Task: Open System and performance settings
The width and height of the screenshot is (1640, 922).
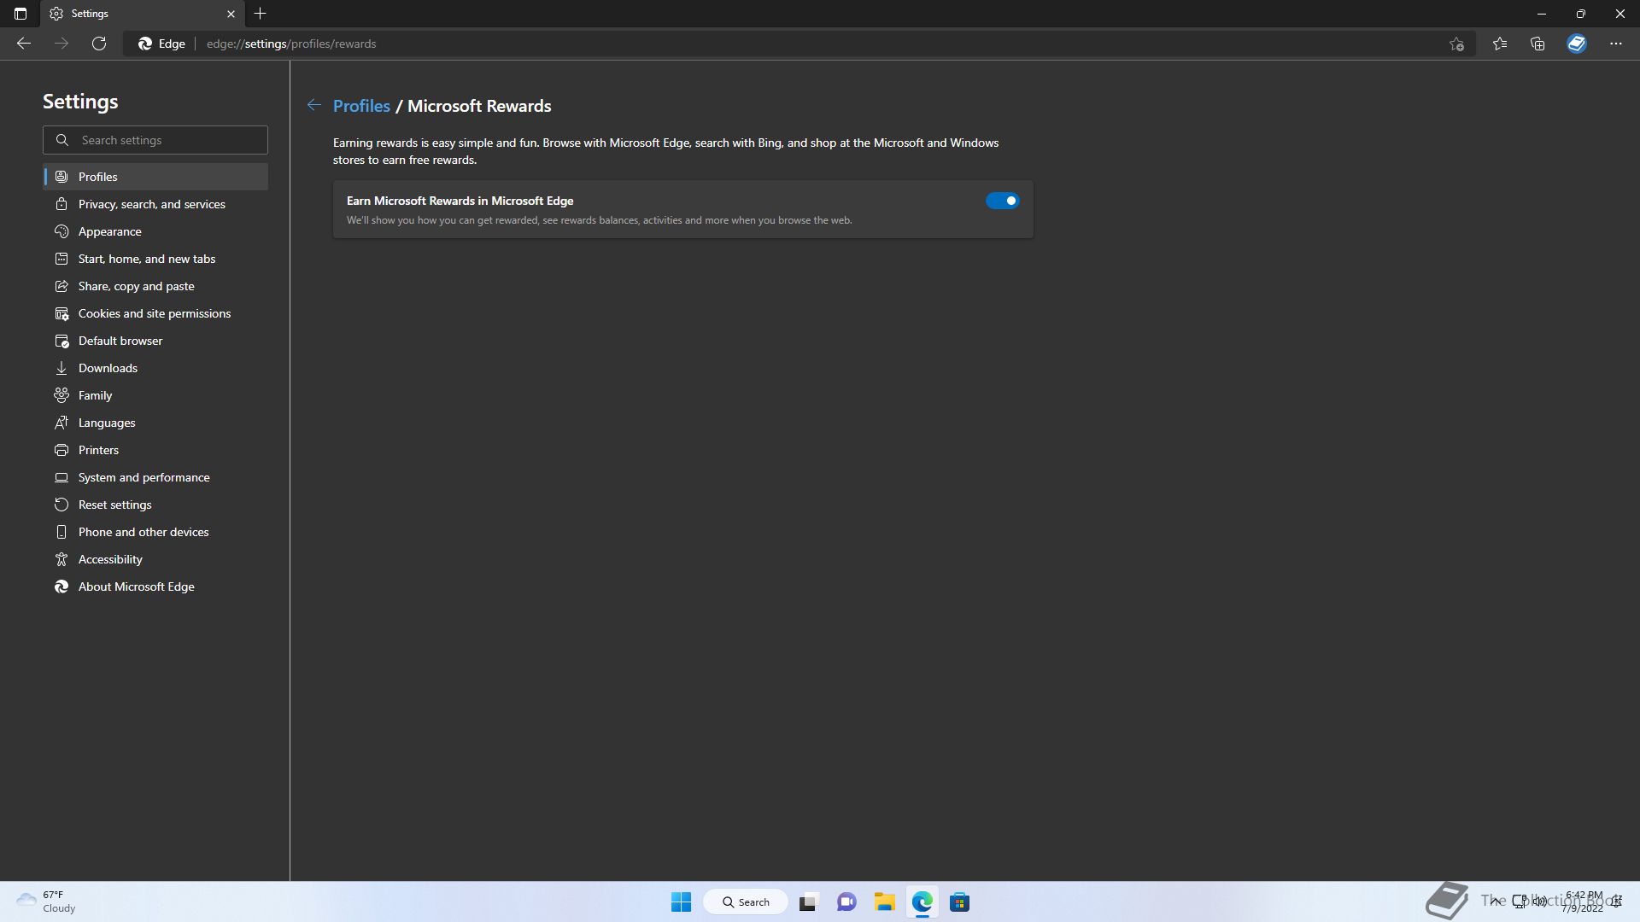Action: coord(155,477)
